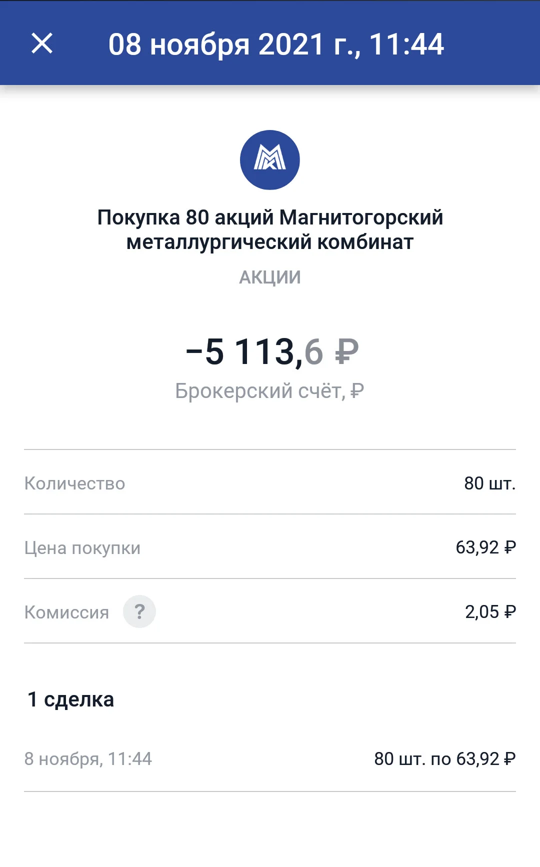540x867 pixels.
Task: Select the Цена покупки row
Action: point(270,547)
